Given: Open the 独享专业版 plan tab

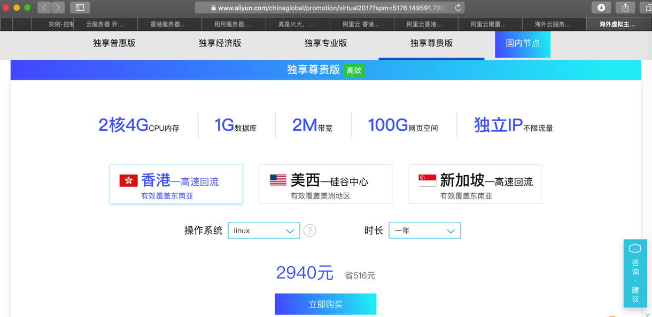Looking at the screenshot, I should tap(326, 43).
